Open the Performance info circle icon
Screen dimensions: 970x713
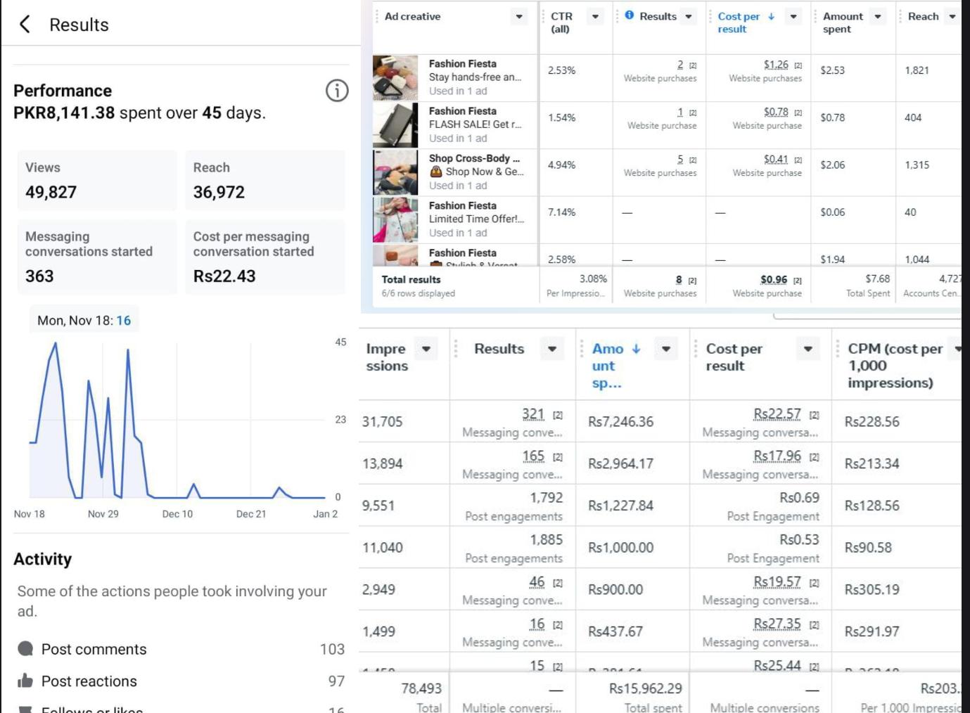(337, 91)
